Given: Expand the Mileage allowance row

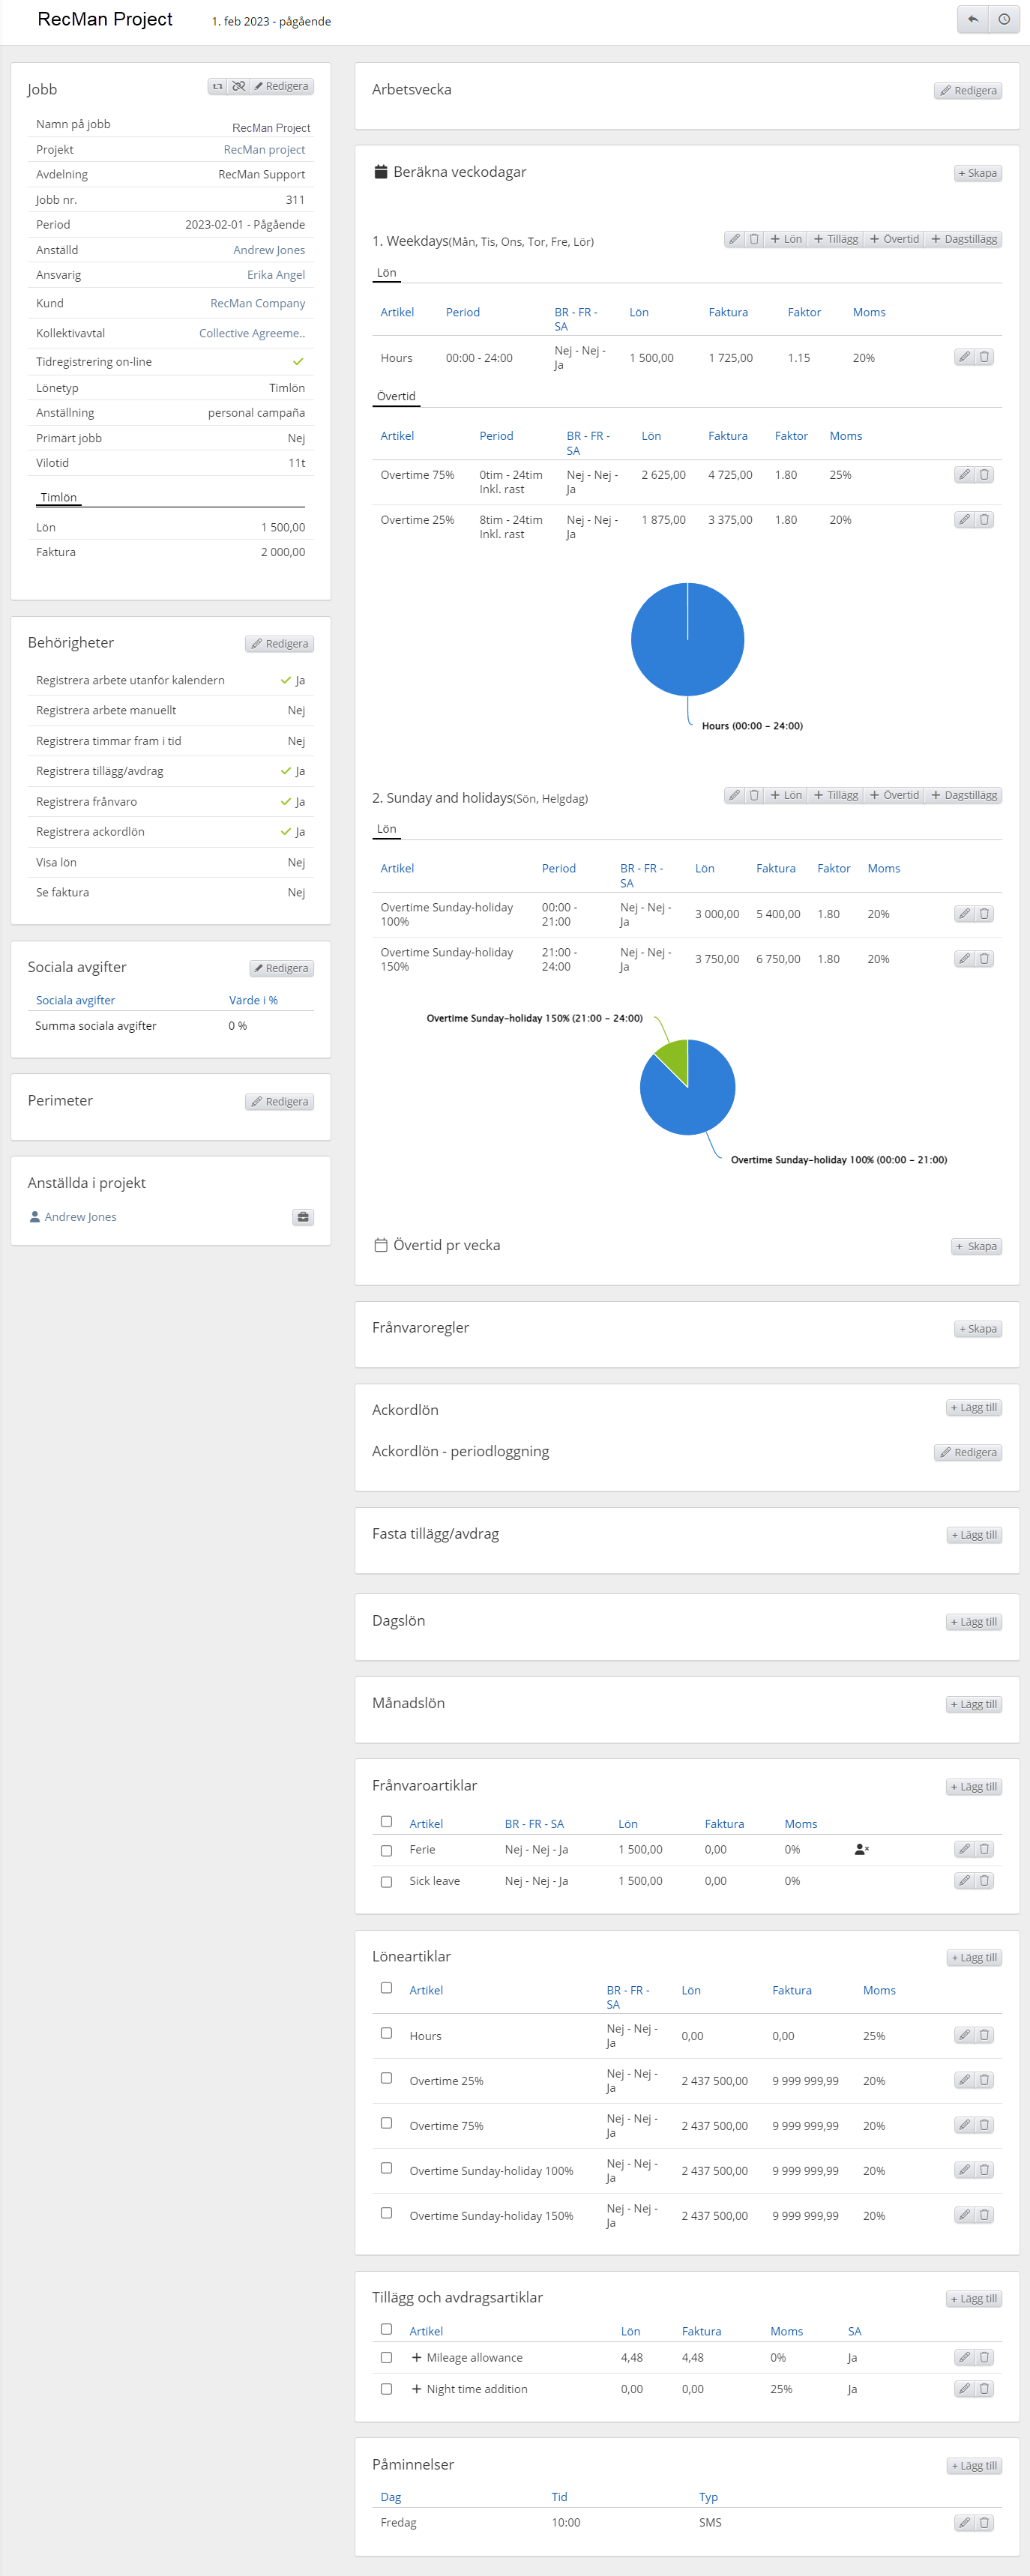Looking at the screenshot, I should tap(416, 2357).
